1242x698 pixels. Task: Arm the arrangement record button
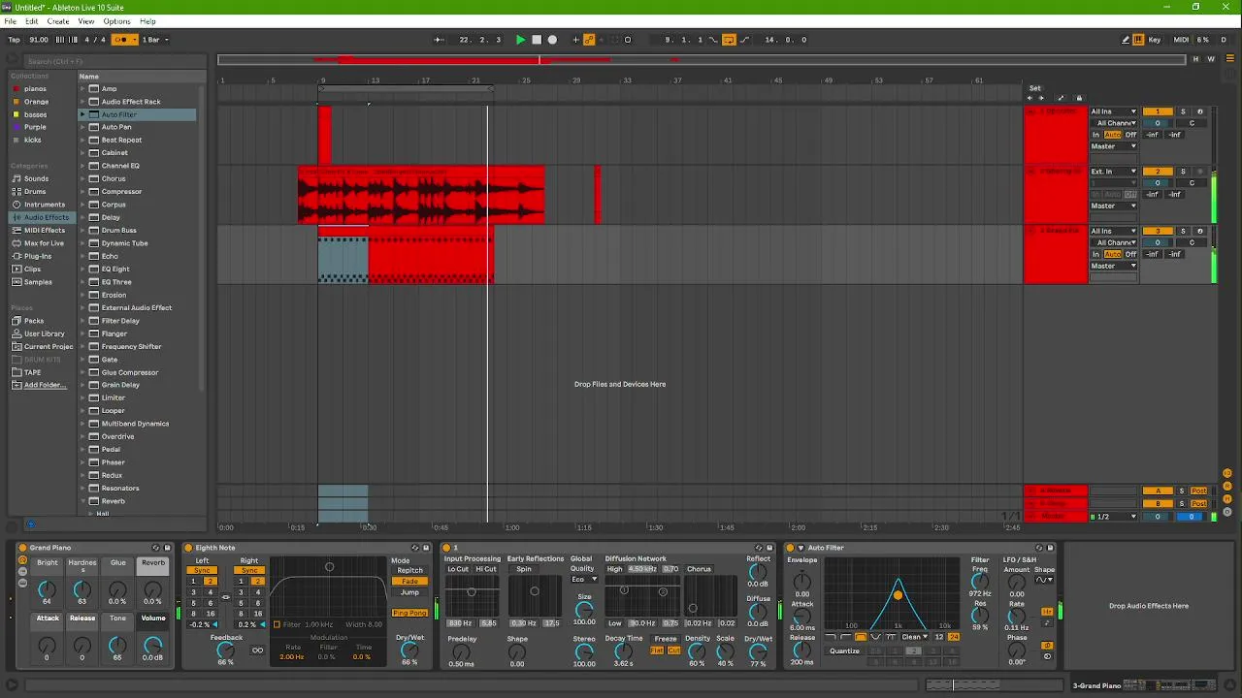click(x=553, y=40)
